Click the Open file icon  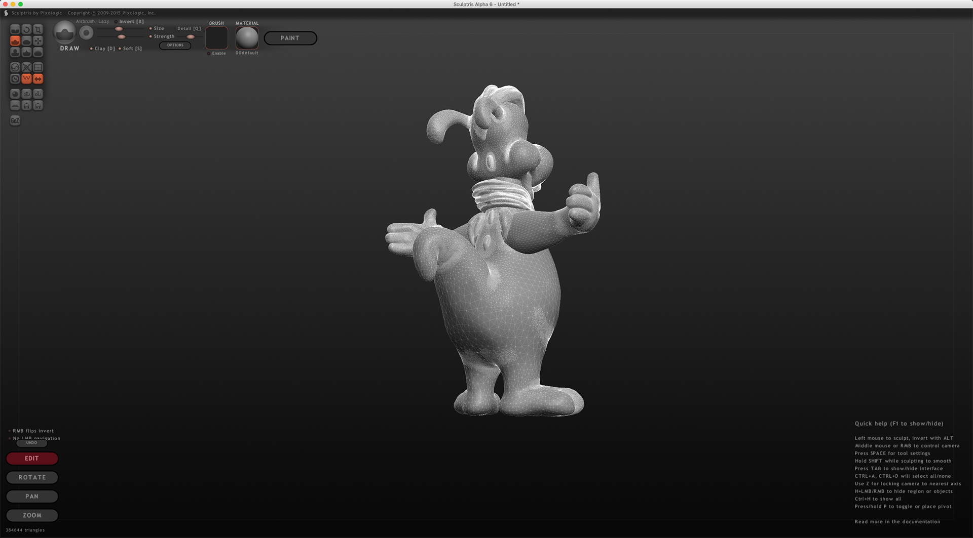(x=26, y=105)
